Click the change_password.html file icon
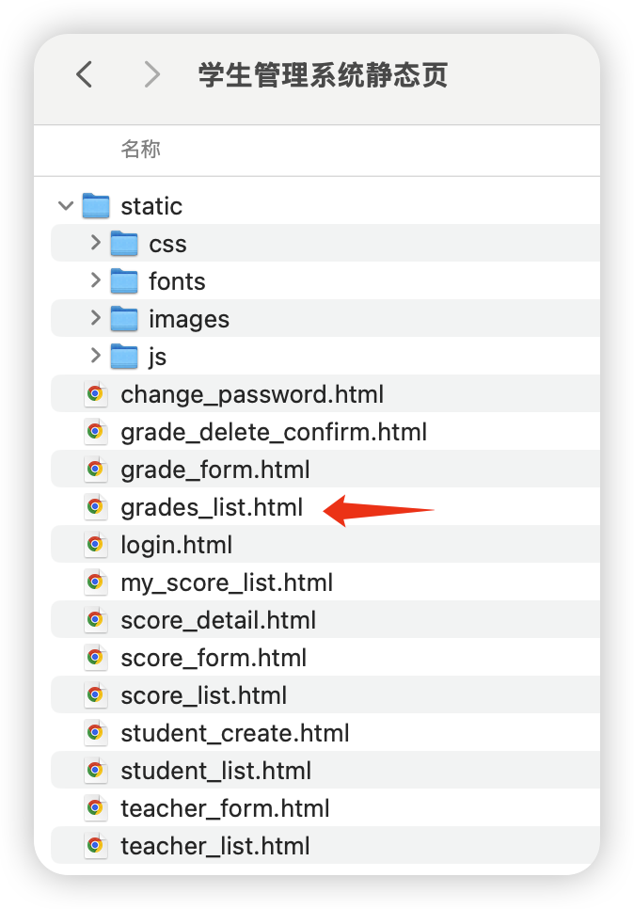The height and width of the screenshot is (909, 634). coord(95,394)
